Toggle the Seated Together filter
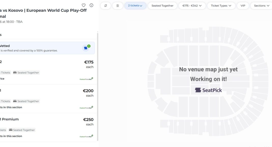272x147 pixels. click(162, 6)
